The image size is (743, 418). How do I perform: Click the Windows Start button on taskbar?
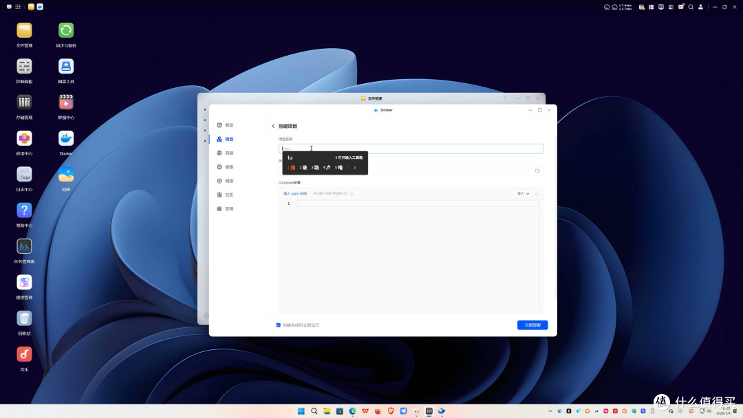point(301,411)
